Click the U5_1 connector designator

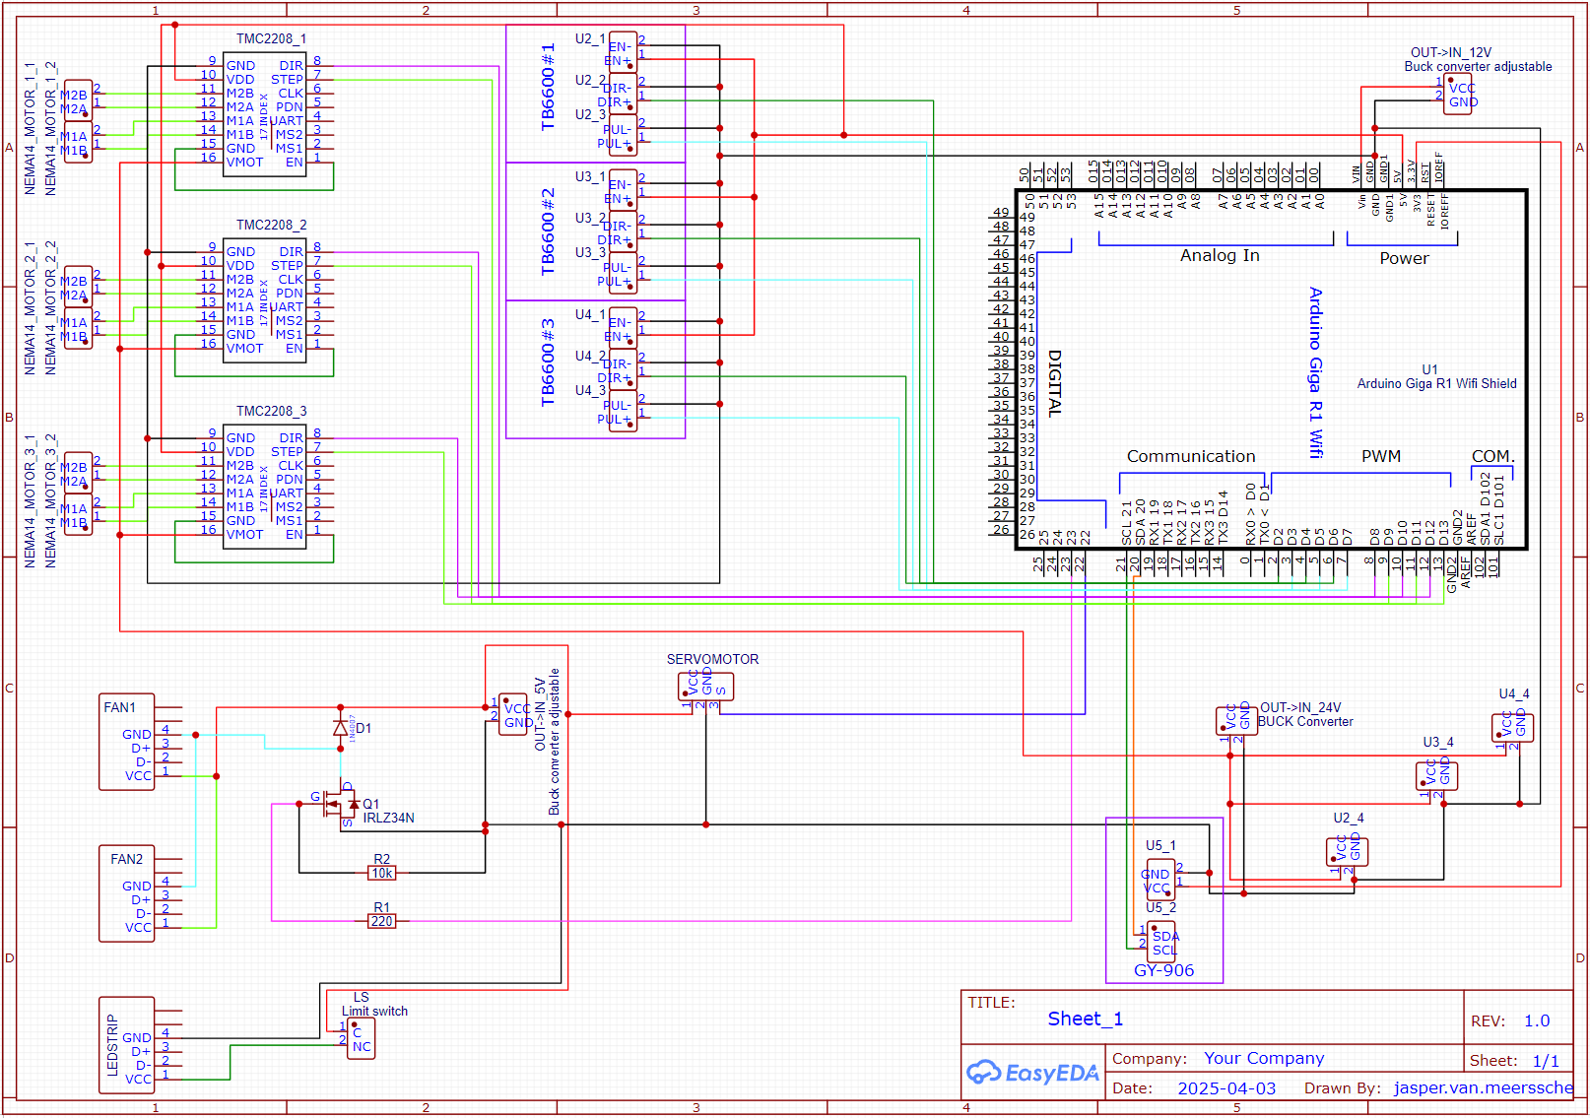[x=1160, y=845]
